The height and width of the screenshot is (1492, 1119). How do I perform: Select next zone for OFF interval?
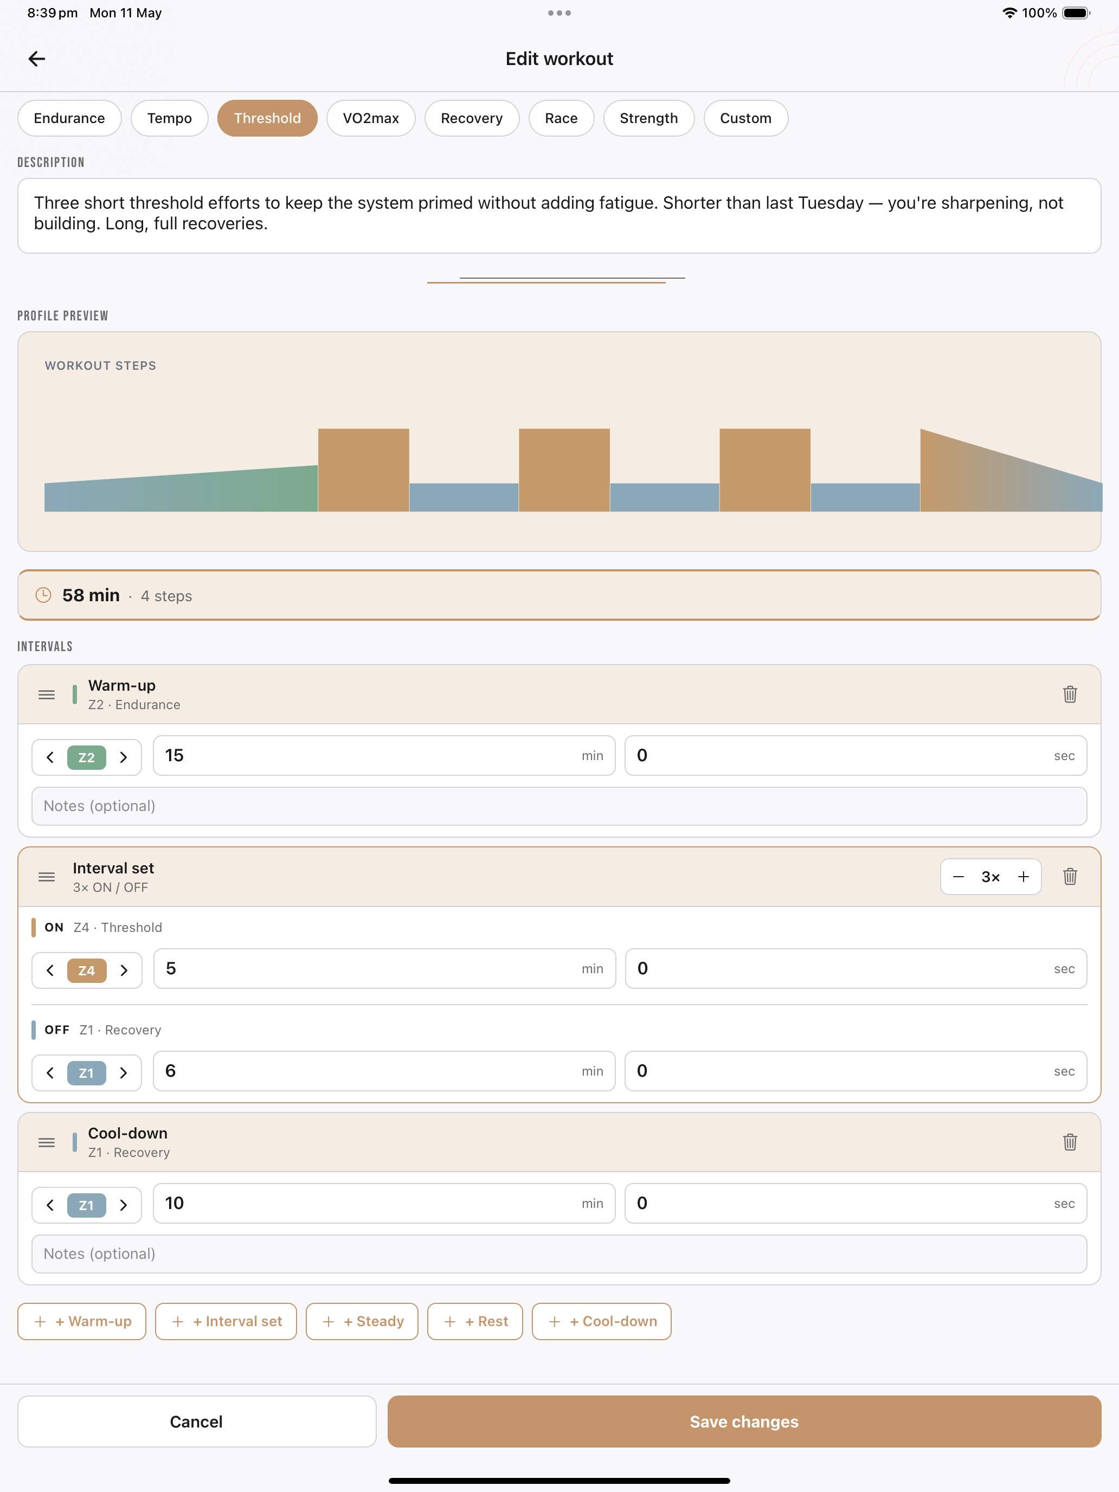(x=124, y=1073)
